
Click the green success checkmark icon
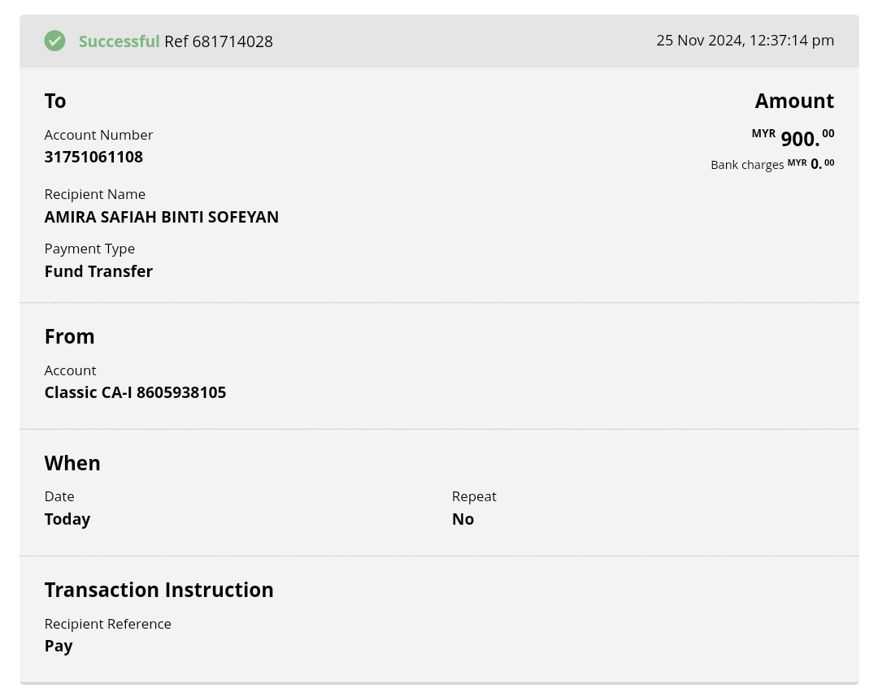click(54, 41)
